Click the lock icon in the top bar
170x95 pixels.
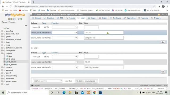[159, 14]
